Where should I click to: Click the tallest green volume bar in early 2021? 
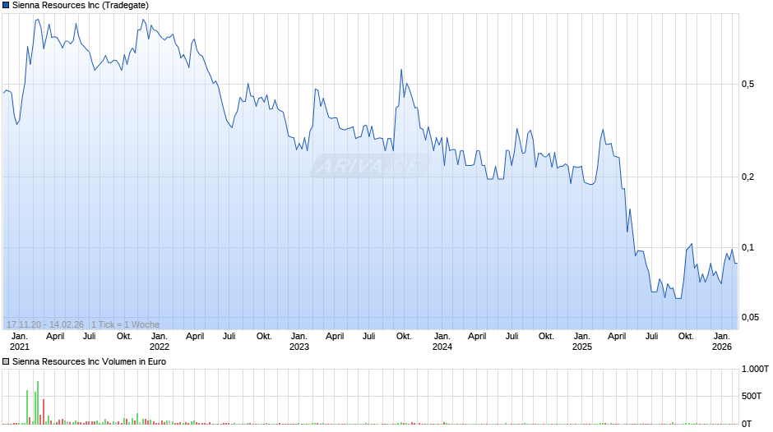(38, 402)
